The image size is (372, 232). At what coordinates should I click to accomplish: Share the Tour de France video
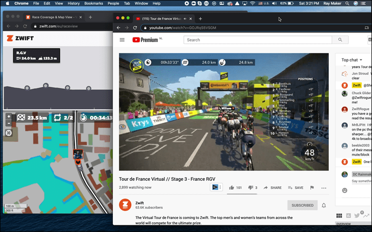click(273, 187)
